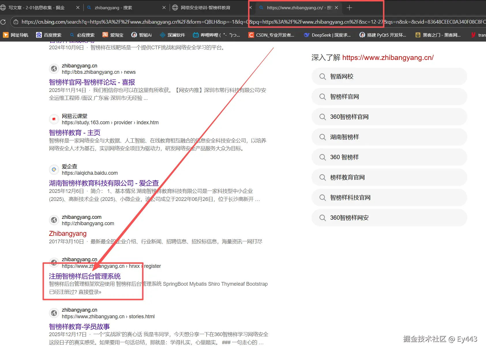Screen dimensions: 486x352
Task: View site info icon in address bar
Action: pos(16,22)
